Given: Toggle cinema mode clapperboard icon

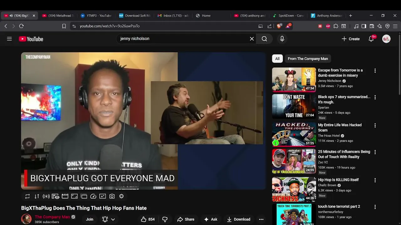Looking at the screenshot, I should (x=65, y=196).
